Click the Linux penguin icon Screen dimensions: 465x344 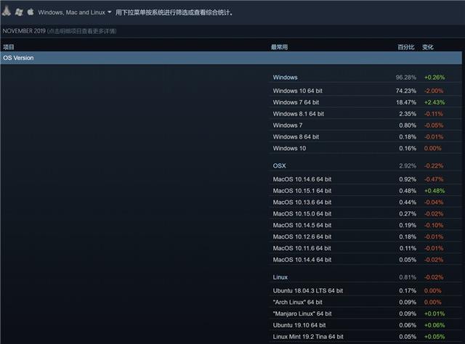[x=7, y=11]
